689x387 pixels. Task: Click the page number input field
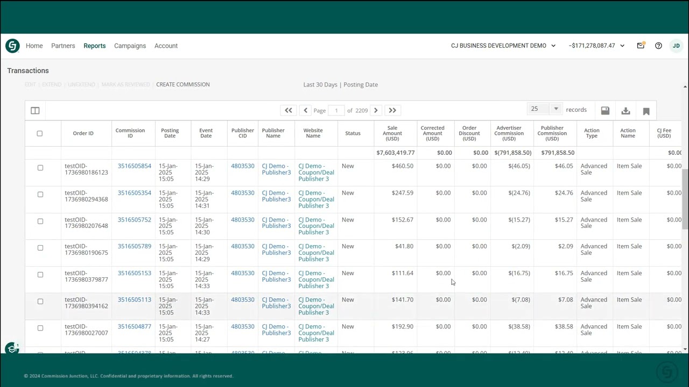336,110
